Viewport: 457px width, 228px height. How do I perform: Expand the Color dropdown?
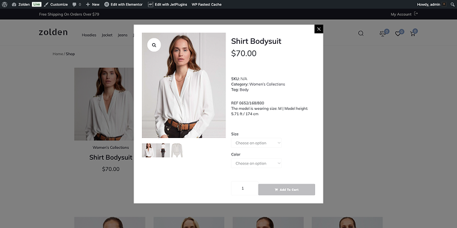256,163
